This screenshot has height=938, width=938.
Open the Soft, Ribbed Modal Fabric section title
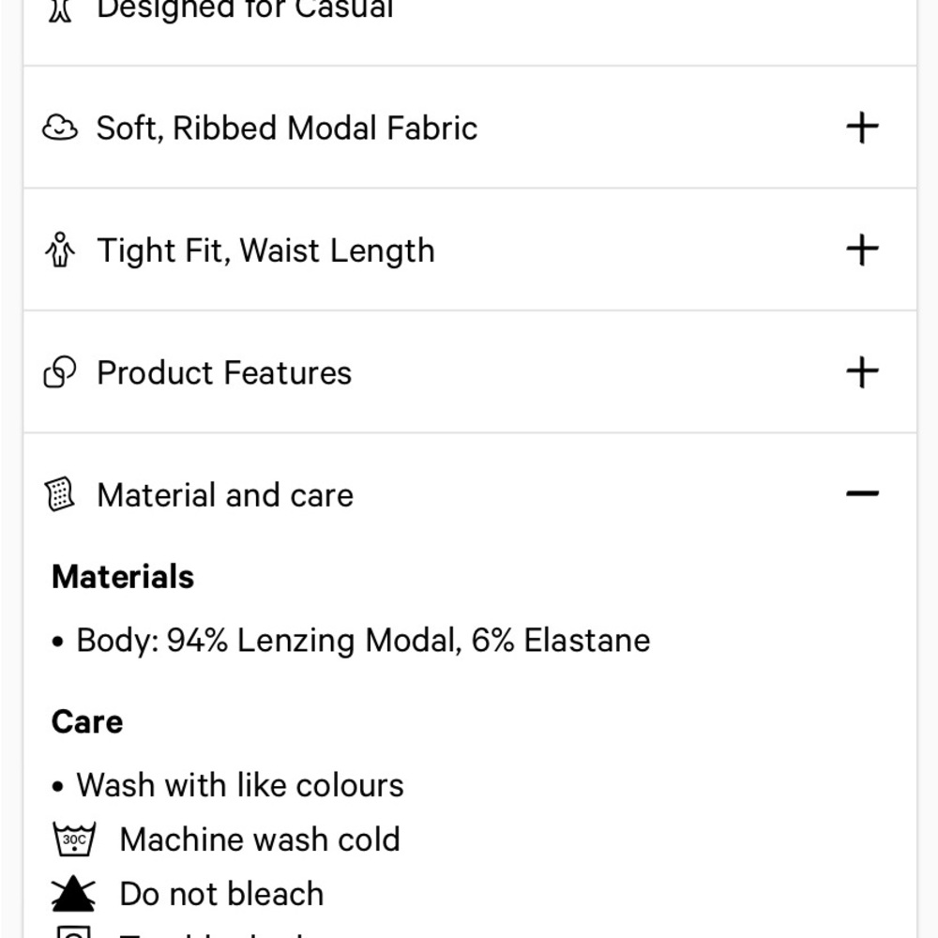tap(287, 128)
